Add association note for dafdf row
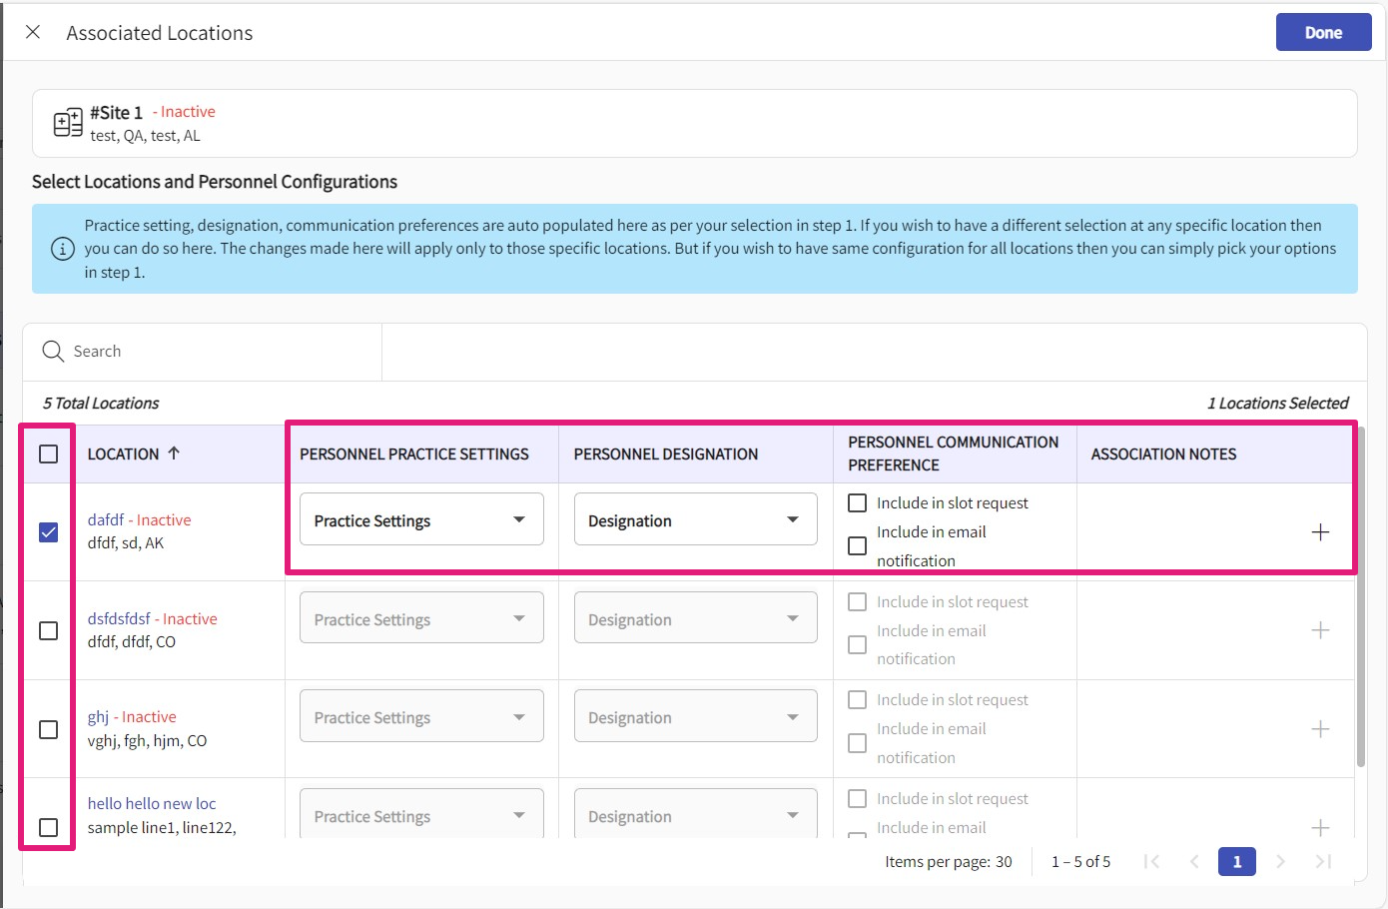Screen dimensions: 1388x909 click(1320, 532)
